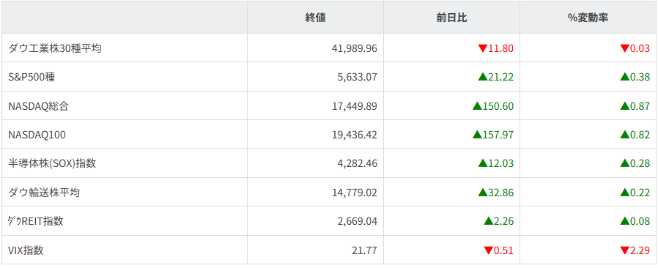This screenshot has width=658, height=268.
Task: Select the ダウREIT指数 row label
Action: 36,221
